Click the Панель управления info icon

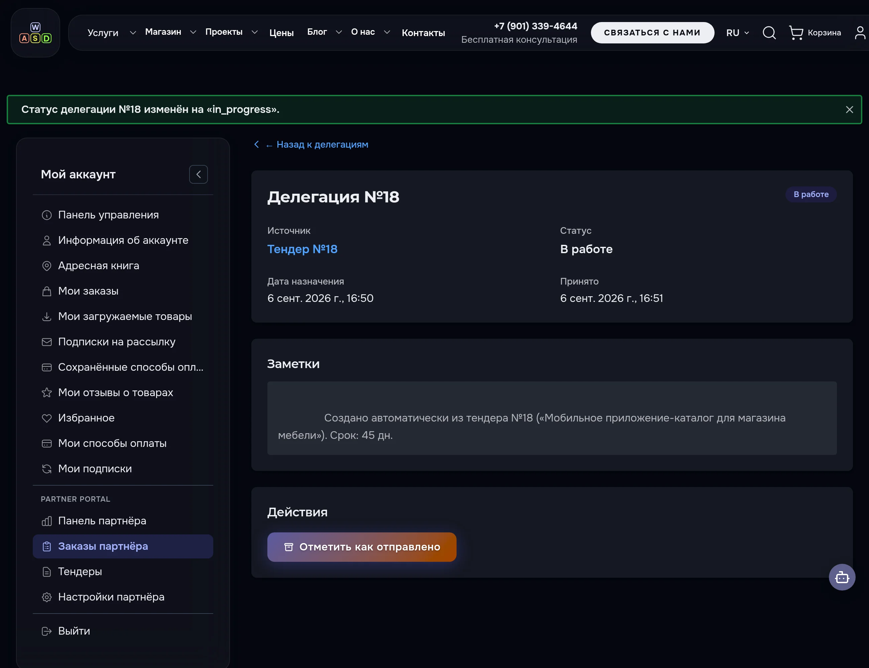pos(46,215)
